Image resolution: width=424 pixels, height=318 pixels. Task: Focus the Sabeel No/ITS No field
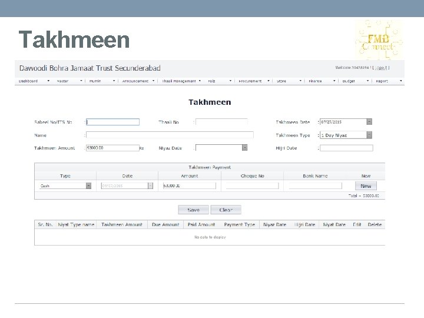[x=112, y=122]
